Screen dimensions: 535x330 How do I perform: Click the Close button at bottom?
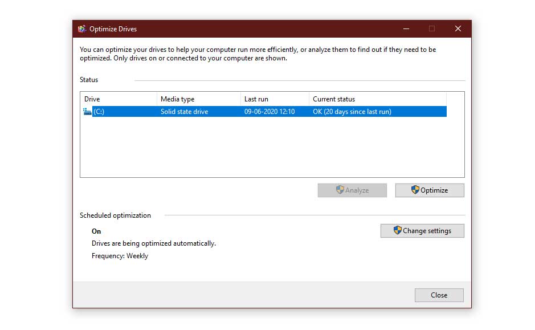[439, 295]
